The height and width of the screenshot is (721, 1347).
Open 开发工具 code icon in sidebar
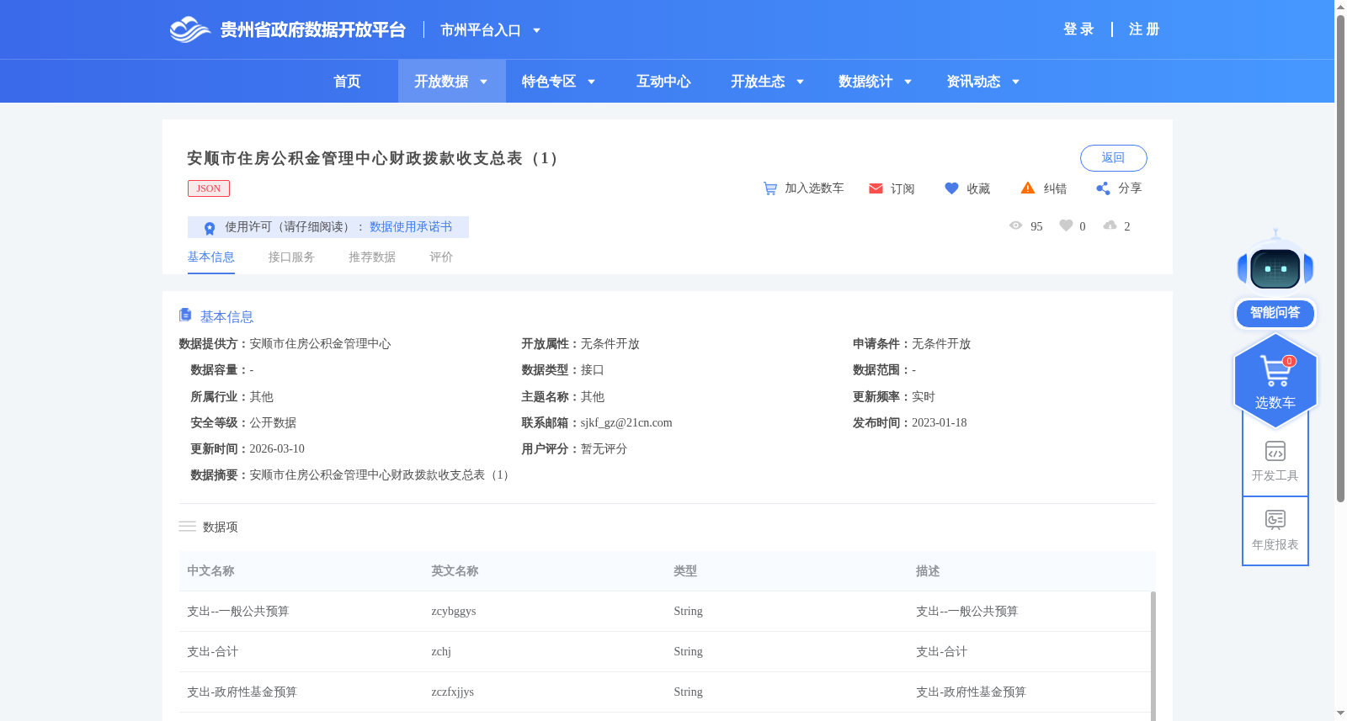[x=1275, y=451]
